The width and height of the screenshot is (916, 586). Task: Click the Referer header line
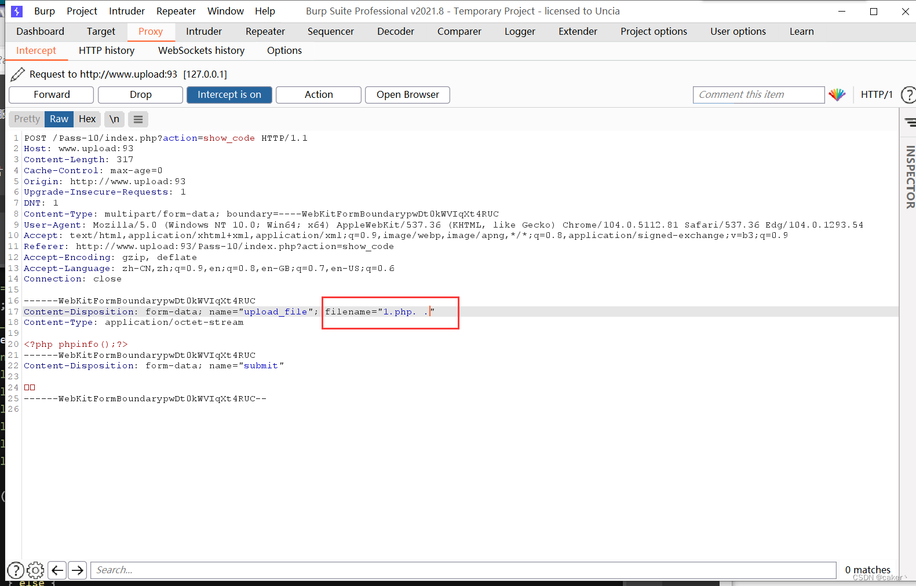(209, 247)
